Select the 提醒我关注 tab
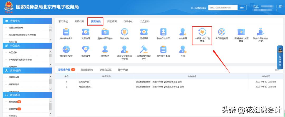Image resolution: width=285 pixels, height=117 pixels. tap(105, 70)
